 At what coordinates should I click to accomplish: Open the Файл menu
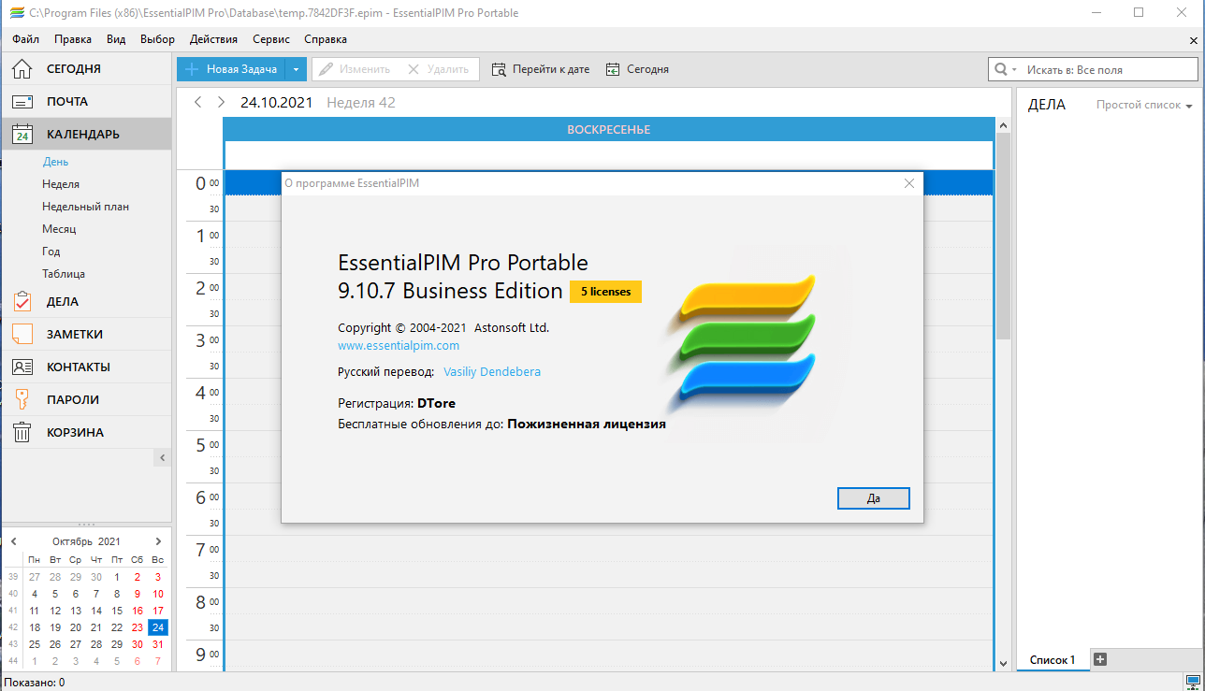click(x=26, y=39)
